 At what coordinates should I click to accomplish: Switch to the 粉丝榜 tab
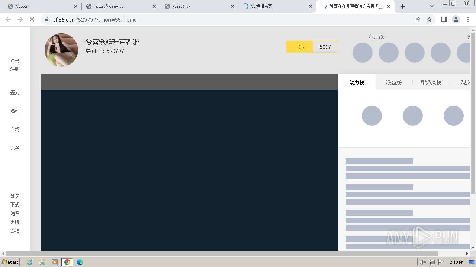point(394,82)
